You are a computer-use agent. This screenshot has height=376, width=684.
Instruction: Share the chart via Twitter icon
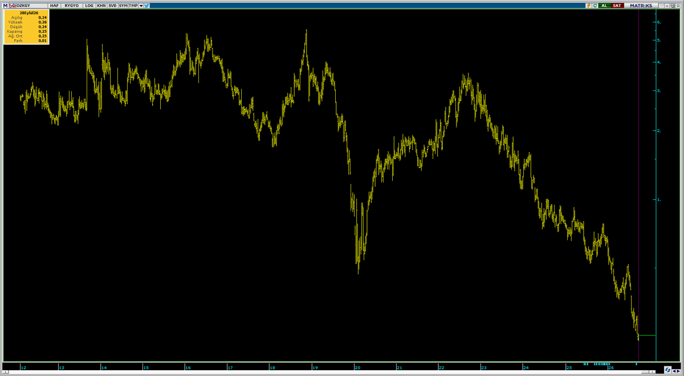pyautogui.click(x=147, y=5)
